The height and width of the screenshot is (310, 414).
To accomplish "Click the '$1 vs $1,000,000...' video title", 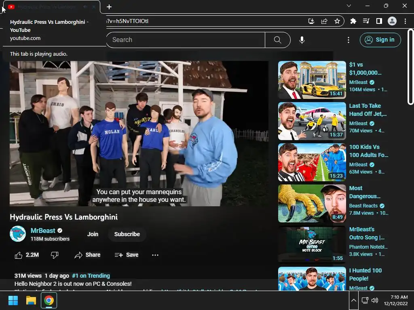I will point(365,69).
